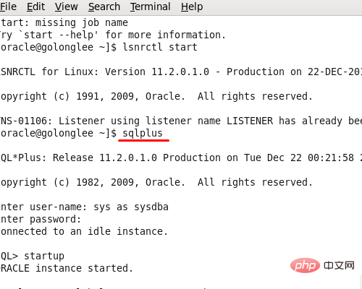
Task: Click 'Connected to an idle instance.' line
Action: 84,231
